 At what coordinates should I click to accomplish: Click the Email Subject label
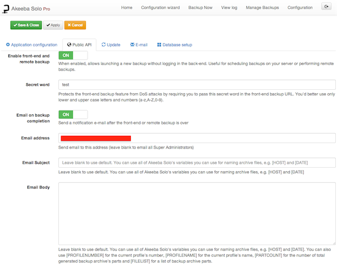pyautogui.click(x=36, y=163)
